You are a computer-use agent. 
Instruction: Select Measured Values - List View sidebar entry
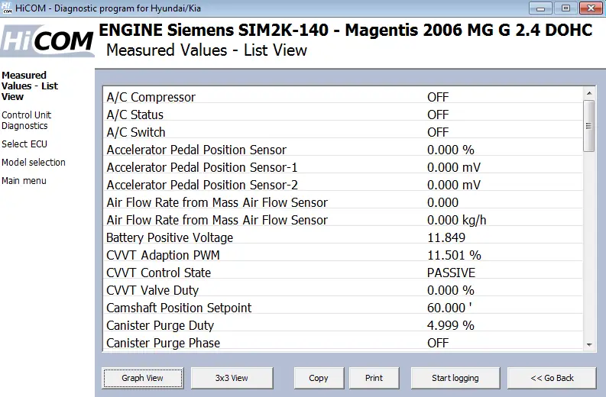[x=29, y=86]
